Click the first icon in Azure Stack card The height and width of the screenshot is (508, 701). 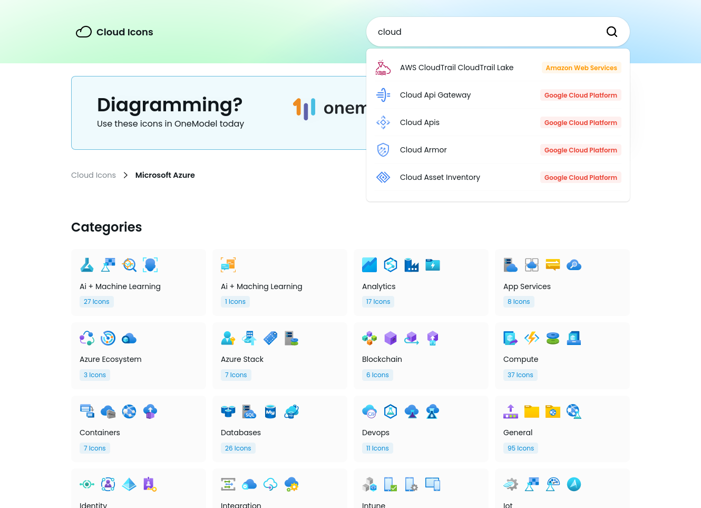tap(228, 338)
